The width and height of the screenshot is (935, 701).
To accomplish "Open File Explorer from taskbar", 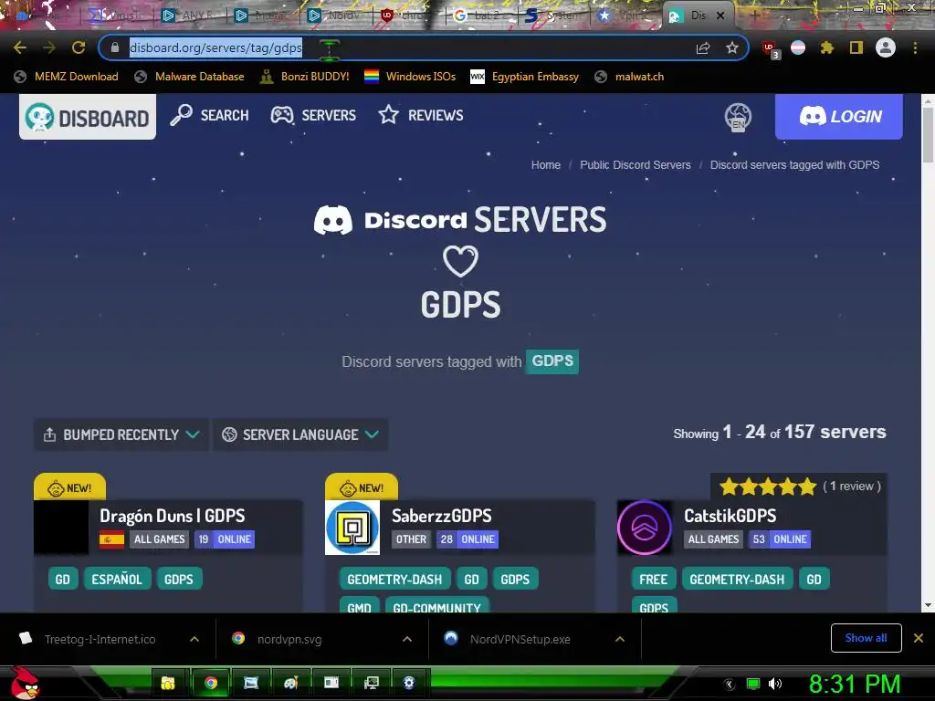I will click(168, 683).
